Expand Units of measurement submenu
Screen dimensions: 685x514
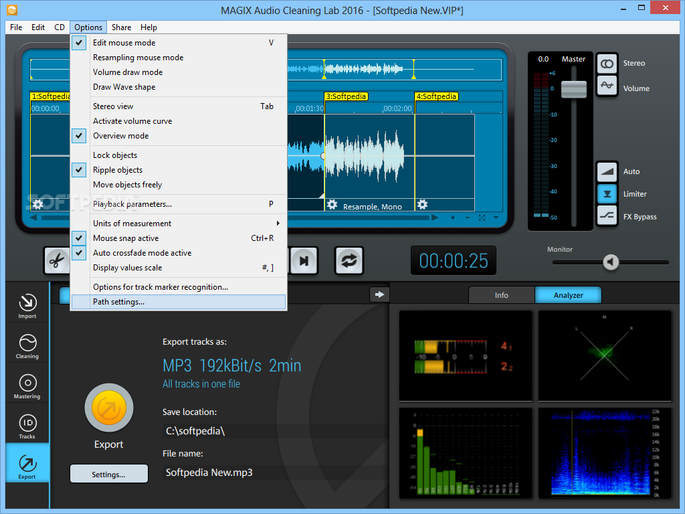[179, 224]
